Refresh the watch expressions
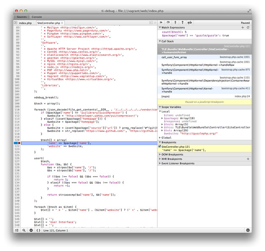Image resolution: width=265 pixels, height=251 pixels. click(248, 28)
